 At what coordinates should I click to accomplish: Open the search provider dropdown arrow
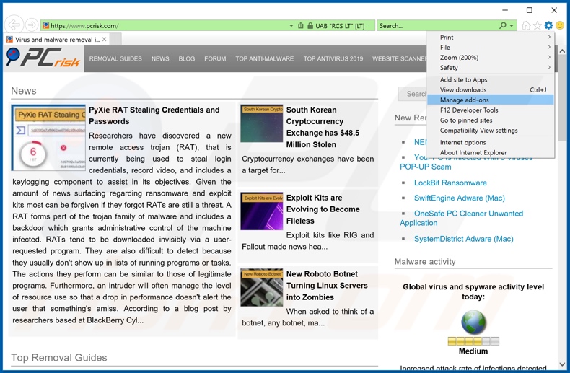pos(512,25)
